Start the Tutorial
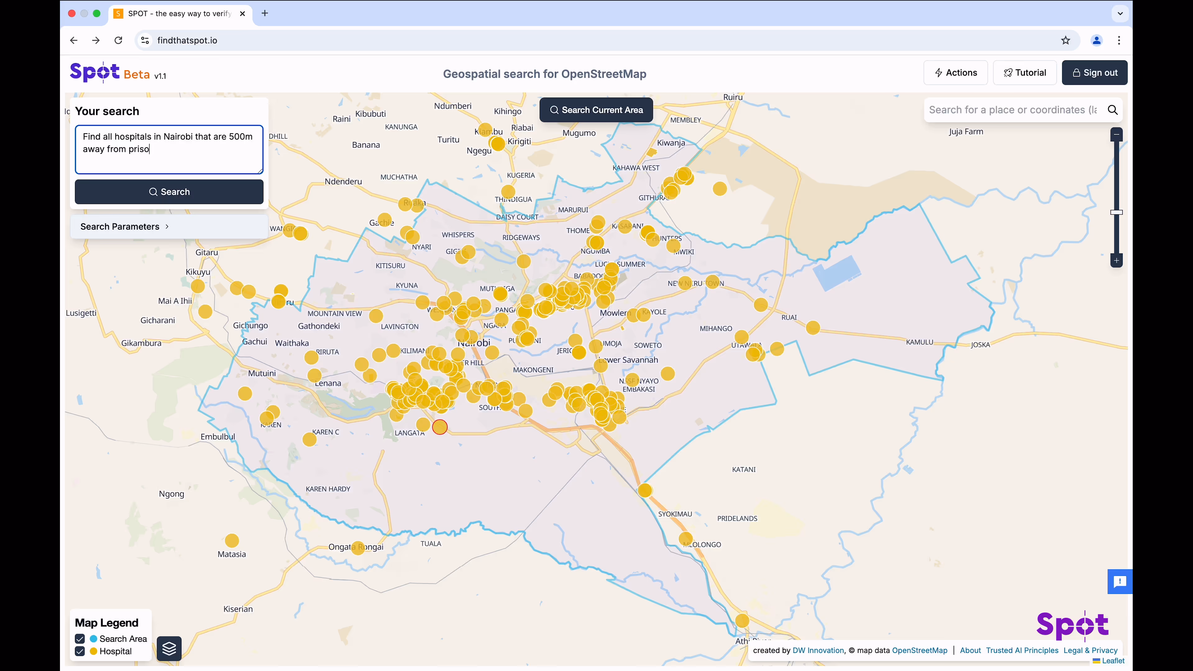This screenshot has width=1193, height=671. click(x=1024, y=73)
